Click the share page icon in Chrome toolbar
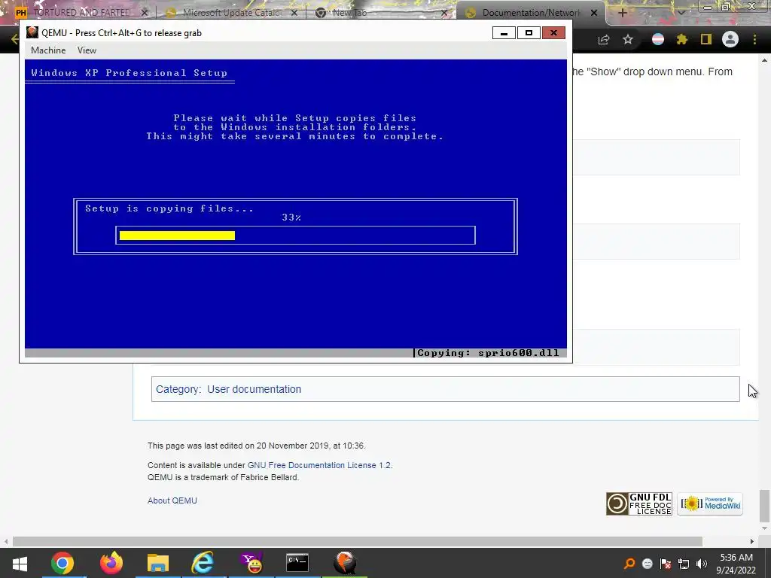 [x=604, y=39]
